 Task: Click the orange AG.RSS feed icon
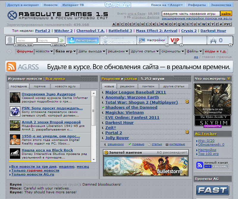(x=11, y=67)
